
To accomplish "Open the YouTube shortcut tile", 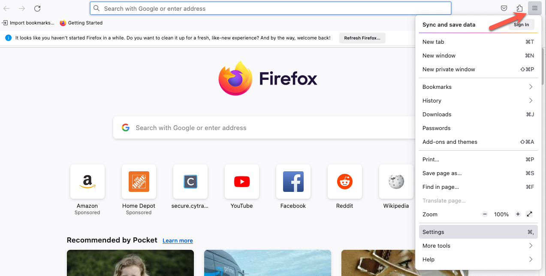I will click(x=242, y=182).
